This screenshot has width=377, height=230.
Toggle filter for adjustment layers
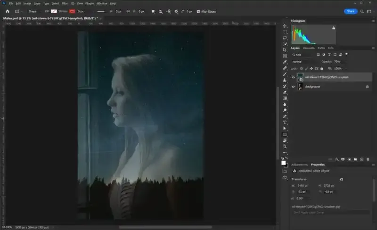[x=324, y=55]
